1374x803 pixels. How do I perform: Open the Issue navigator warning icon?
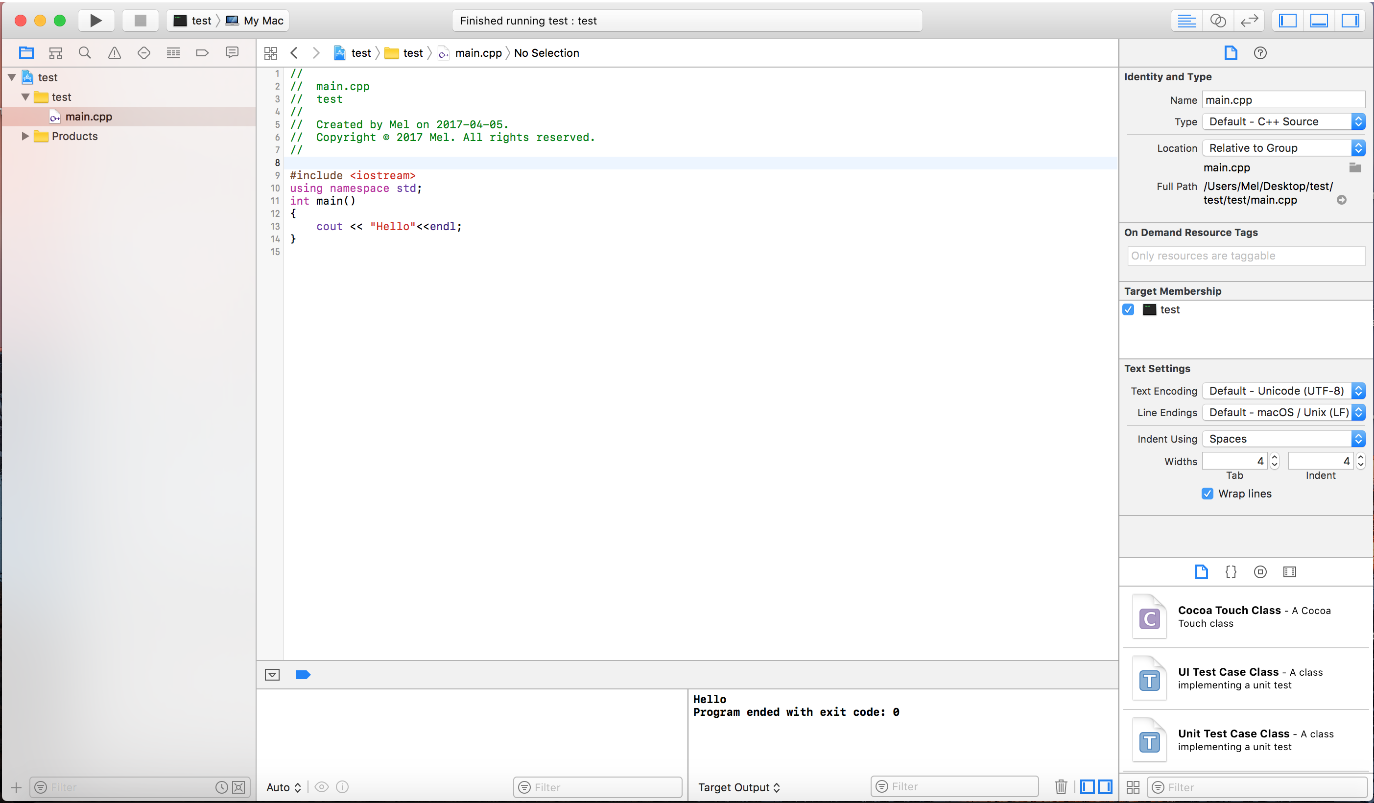[114, 53]
